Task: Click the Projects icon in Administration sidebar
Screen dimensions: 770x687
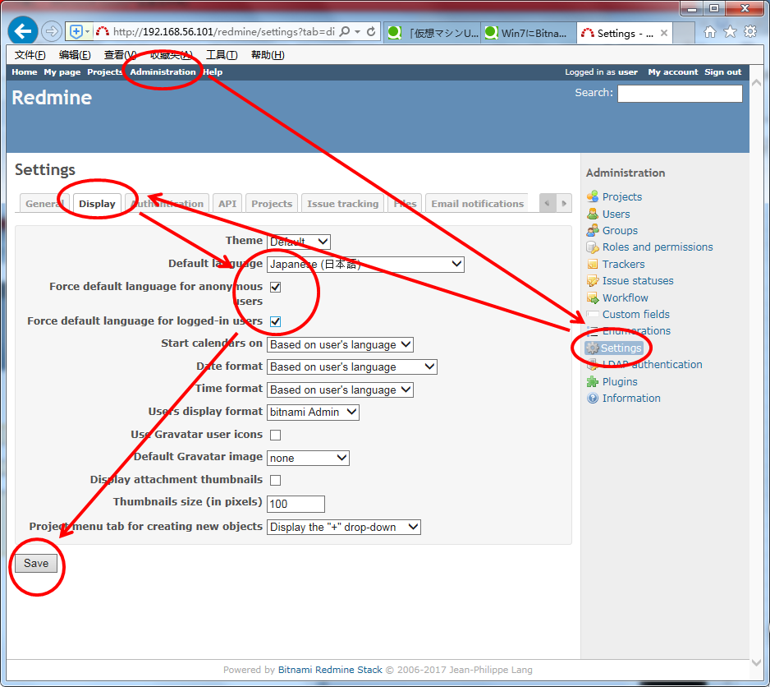Action: tap(593, 196)
